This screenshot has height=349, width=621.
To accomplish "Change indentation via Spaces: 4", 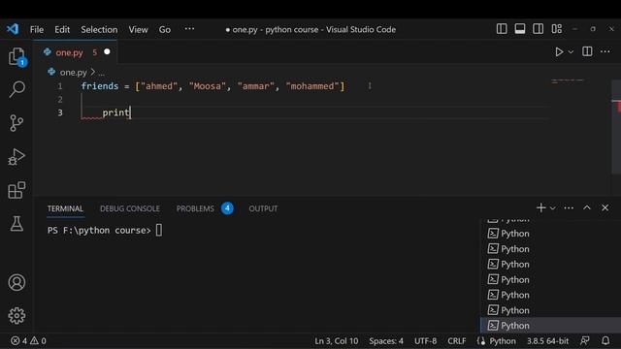I will [386, 341].
